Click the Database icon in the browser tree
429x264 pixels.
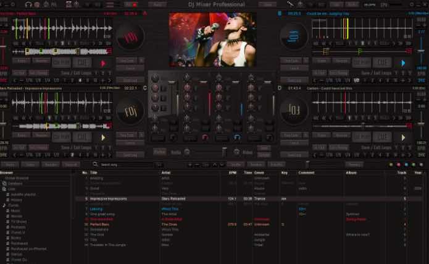4,184
